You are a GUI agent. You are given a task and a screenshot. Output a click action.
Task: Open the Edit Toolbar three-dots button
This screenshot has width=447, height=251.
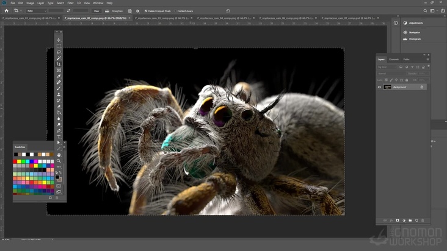pyautogui.click(x=59, y=167)
